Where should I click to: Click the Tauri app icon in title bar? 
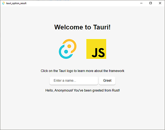click(3, 3)
